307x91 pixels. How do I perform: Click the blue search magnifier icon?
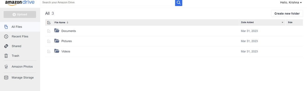pyautogui.click(x=179, y=3)
